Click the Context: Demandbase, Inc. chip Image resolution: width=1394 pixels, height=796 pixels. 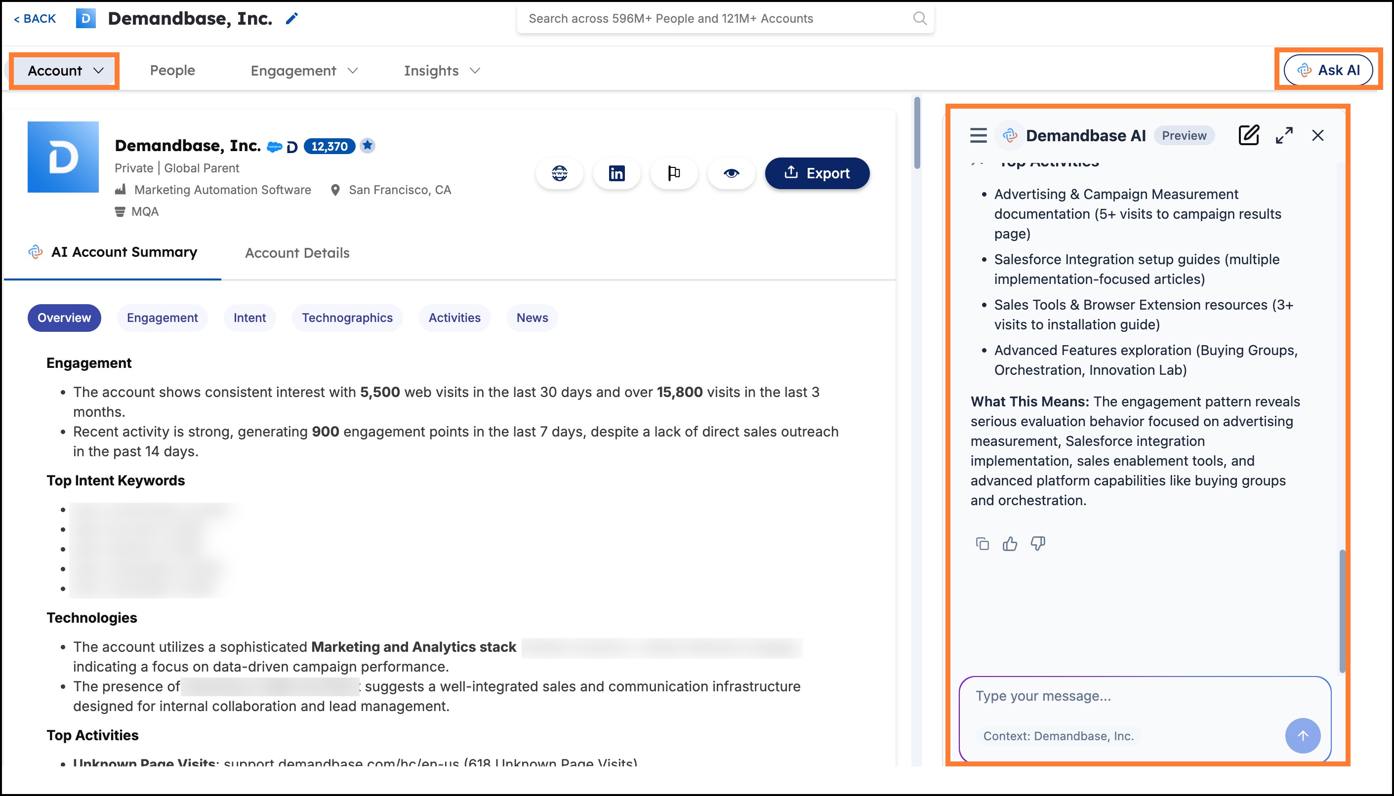[x=1058, y=736]
